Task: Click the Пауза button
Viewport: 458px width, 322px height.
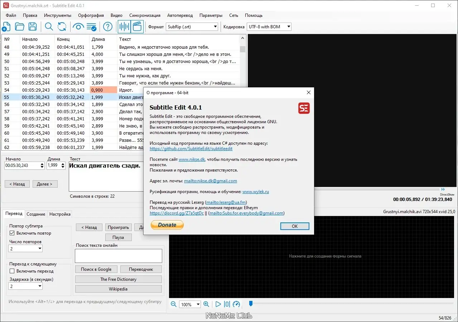Action: coord(118,237)
